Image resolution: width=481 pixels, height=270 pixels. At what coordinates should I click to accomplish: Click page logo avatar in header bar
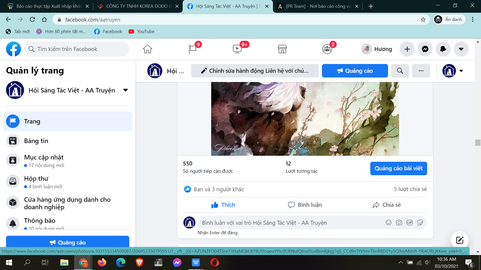coord(155,71)
